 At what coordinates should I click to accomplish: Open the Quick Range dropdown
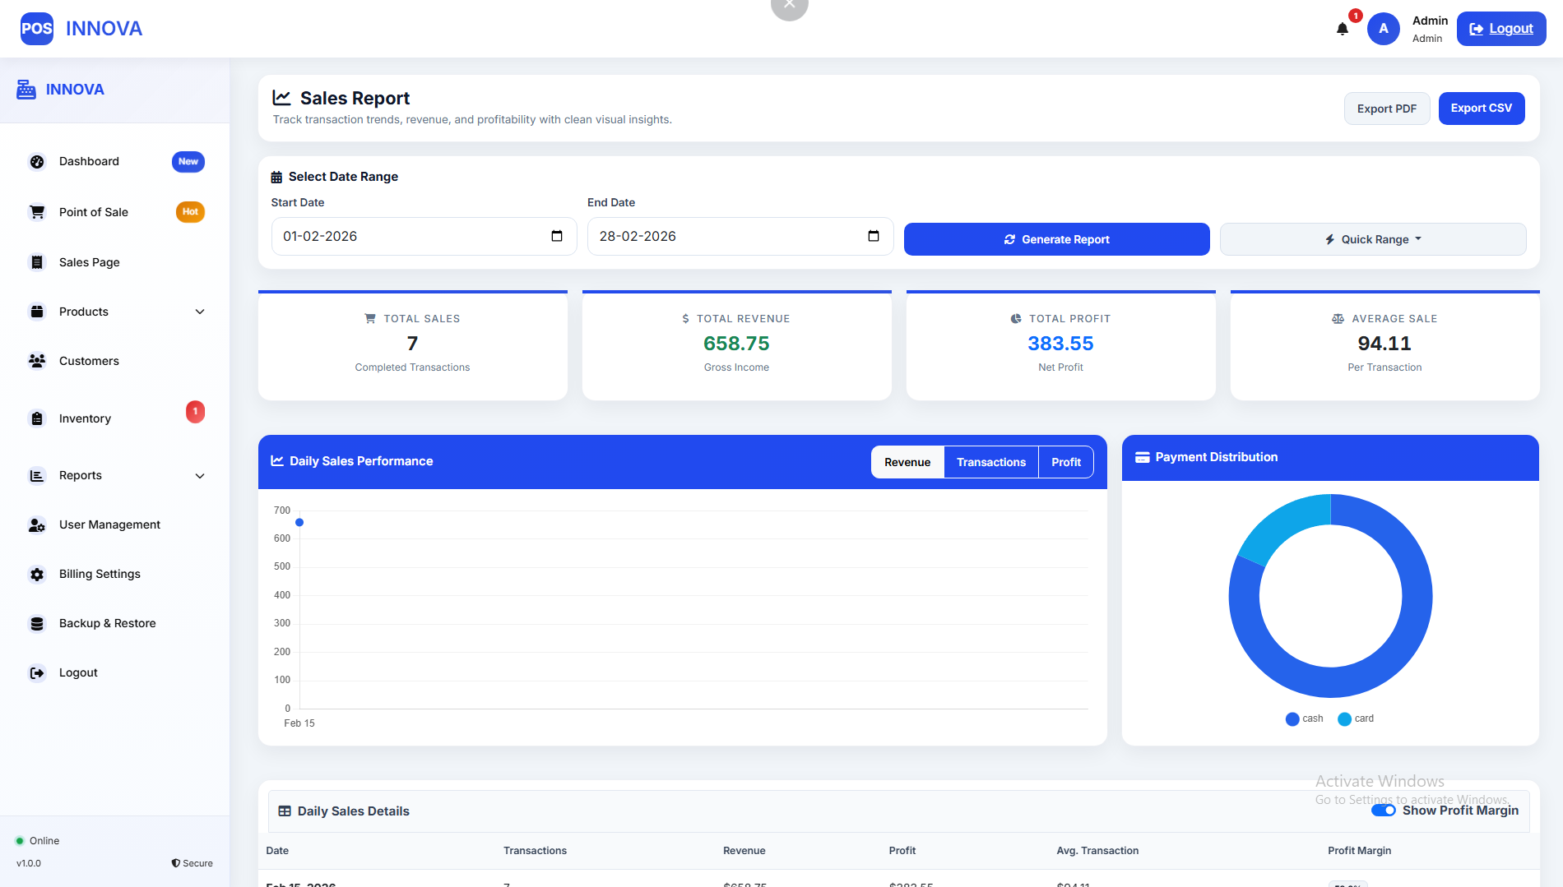(x=1372, y=239)
